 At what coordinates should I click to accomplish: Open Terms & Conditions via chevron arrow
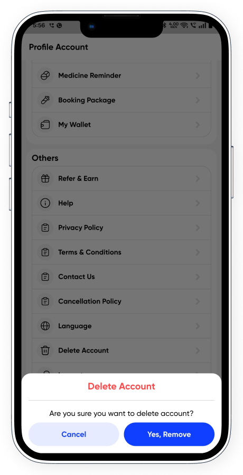pyautogui.click(x=198, y=252)
